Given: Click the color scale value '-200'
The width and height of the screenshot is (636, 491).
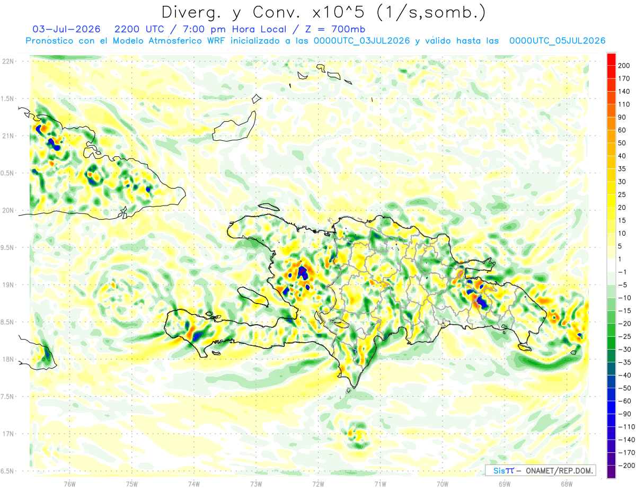Looking at the screenshot, I should pyautogui.click(x=626, y=466).
